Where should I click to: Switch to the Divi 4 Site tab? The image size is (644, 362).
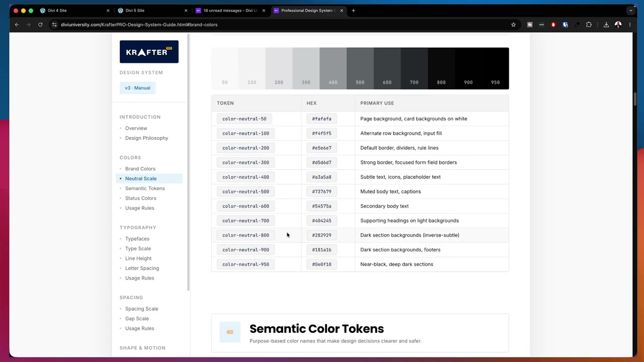click(x=73, y=11)
